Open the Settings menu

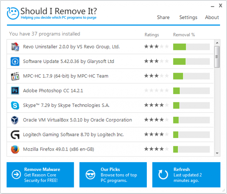pos(188,17)
